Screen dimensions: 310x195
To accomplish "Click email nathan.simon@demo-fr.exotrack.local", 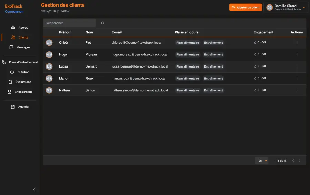I will click(139, 90).
